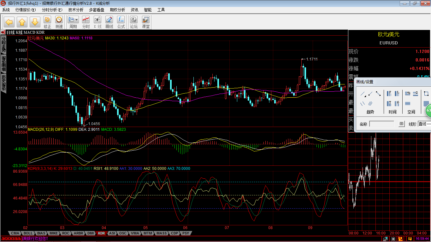Click the green 63 floating circle
Viewport: 431px width, 242px height.
point(428,111)
